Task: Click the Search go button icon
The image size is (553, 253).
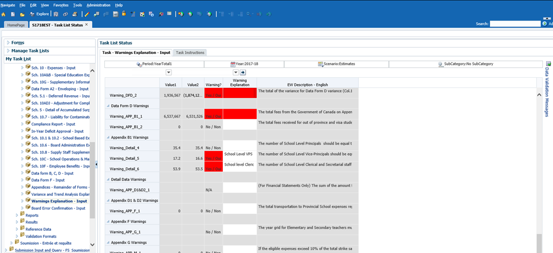Action: 545,24
